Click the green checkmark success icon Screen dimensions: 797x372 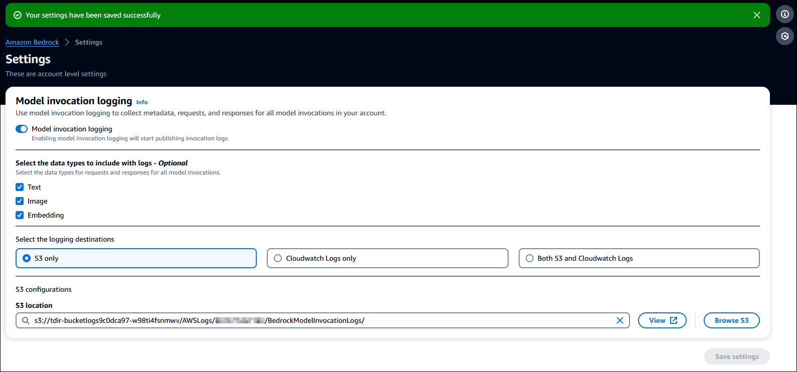18,15
